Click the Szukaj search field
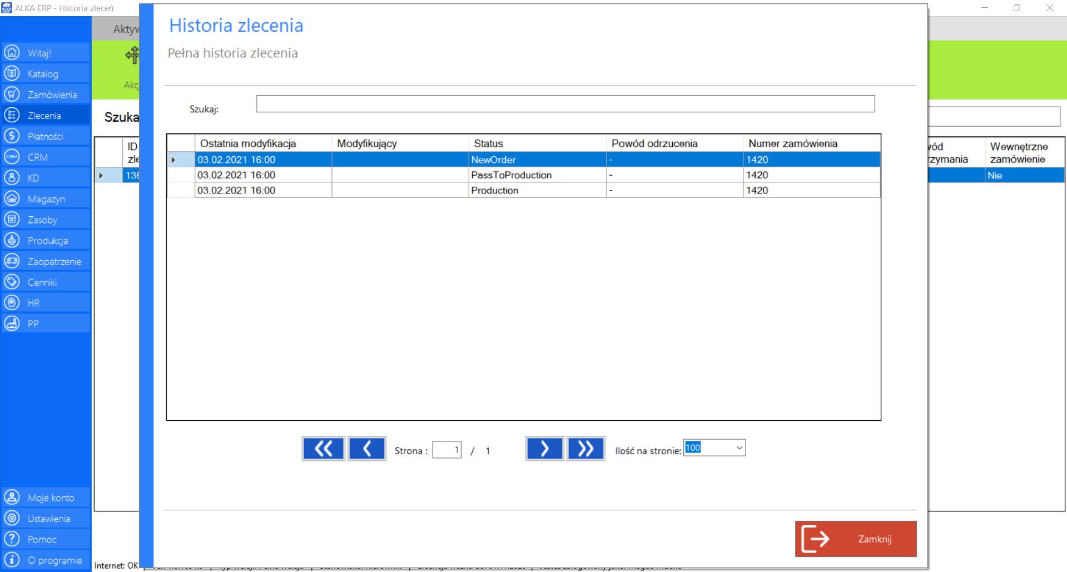Viewport: 1067px width, 572px height. 565,104
